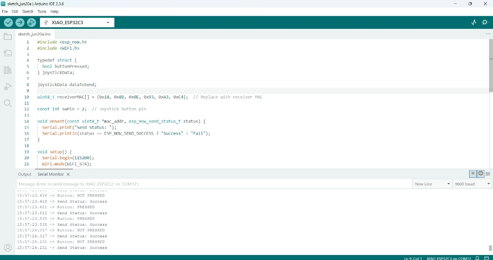Viewport: 493px width, 260px height.
Task: Open the File menu
Action: (x=5, y=12)
